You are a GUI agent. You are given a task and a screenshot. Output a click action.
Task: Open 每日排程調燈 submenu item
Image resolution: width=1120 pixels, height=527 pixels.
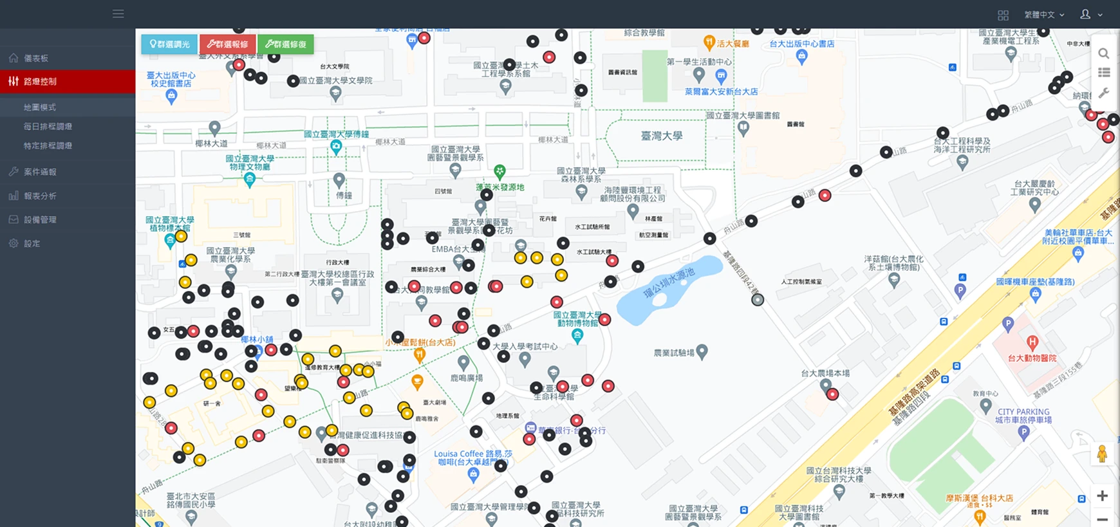pos(48,127)
